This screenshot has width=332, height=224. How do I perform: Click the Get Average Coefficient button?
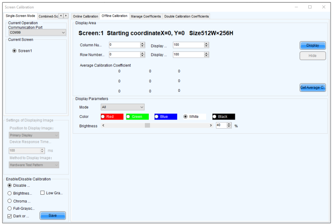coord(313,87)
